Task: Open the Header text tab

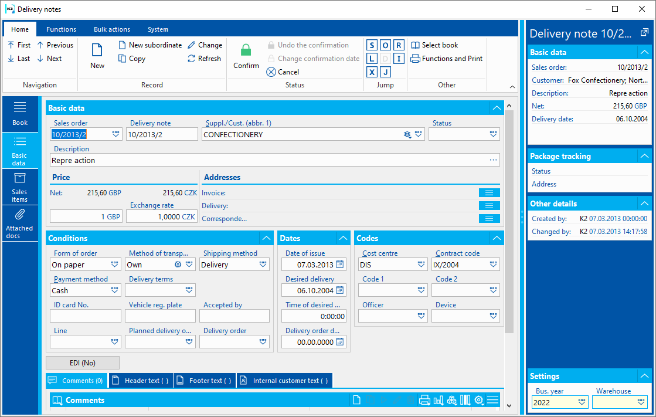Action: click(141, 381)
